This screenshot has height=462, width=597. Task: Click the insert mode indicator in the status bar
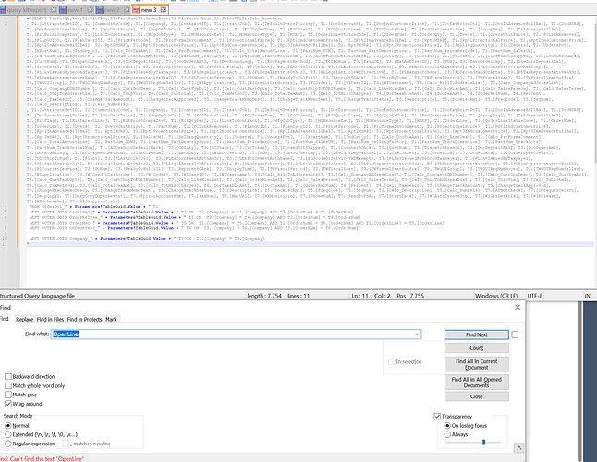(588, 296)
